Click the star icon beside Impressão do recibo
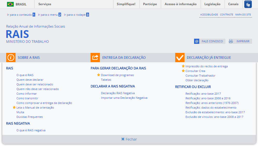This screenshot has height=146, width=258. (183, 66)
